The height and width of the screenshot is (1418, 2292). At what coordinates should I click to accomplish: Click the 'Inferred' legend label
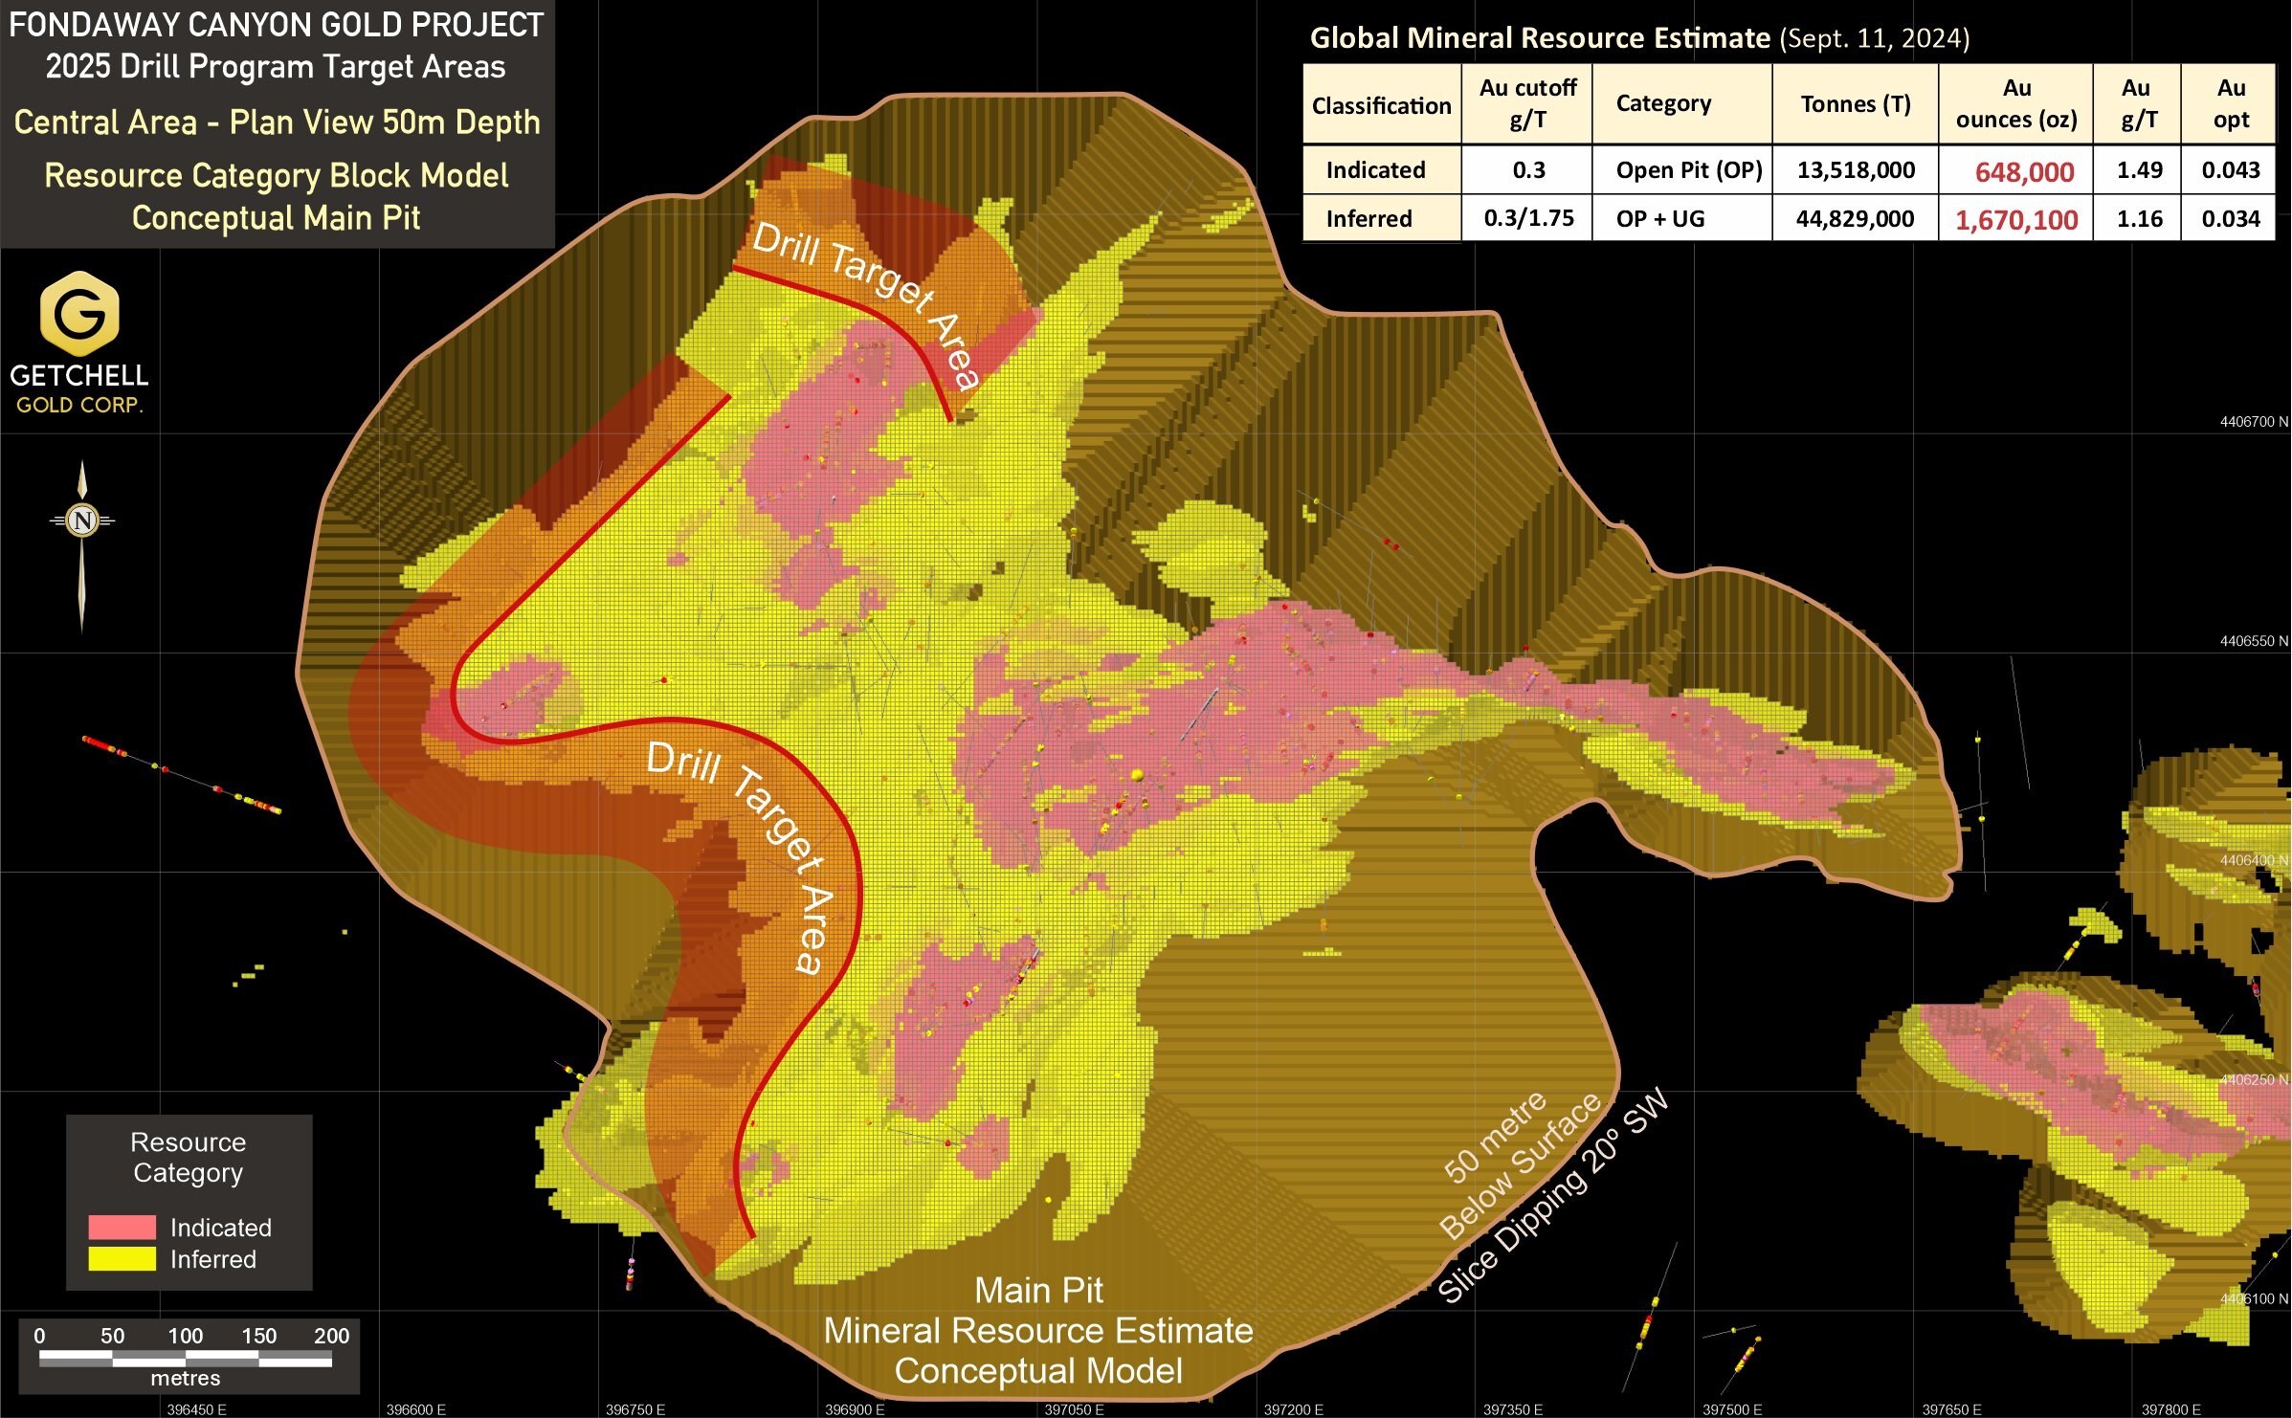[x=213, y=1259]
